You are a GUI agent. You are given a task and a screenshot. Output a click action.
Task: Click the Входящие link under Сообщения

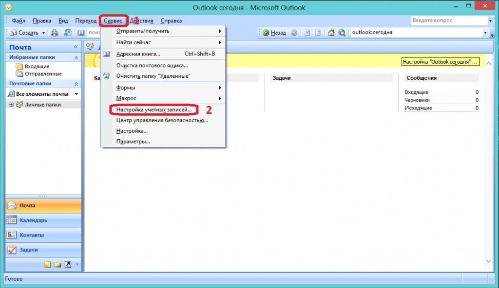click(416, 92)
